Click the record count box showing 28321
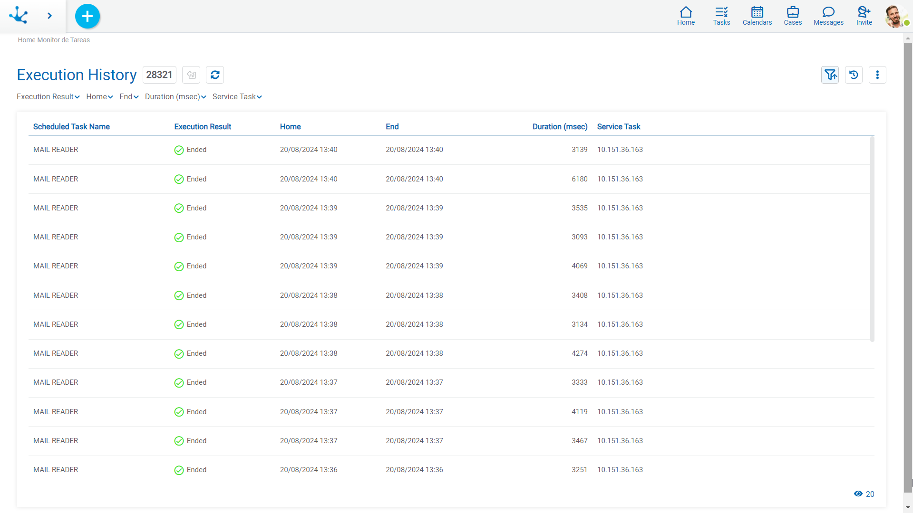The width and height of the screenshot is (913, 513). tap(159, 75)
